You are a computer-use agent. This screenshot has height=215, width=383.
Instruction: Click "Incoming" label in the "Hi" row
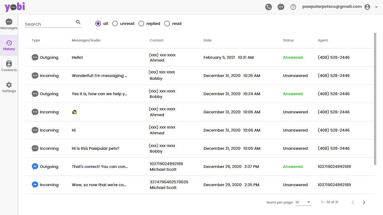click(49, 130)
